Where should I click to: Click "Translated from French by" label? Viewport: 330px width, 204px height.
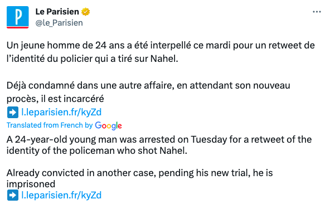click(x=50, y=125)
